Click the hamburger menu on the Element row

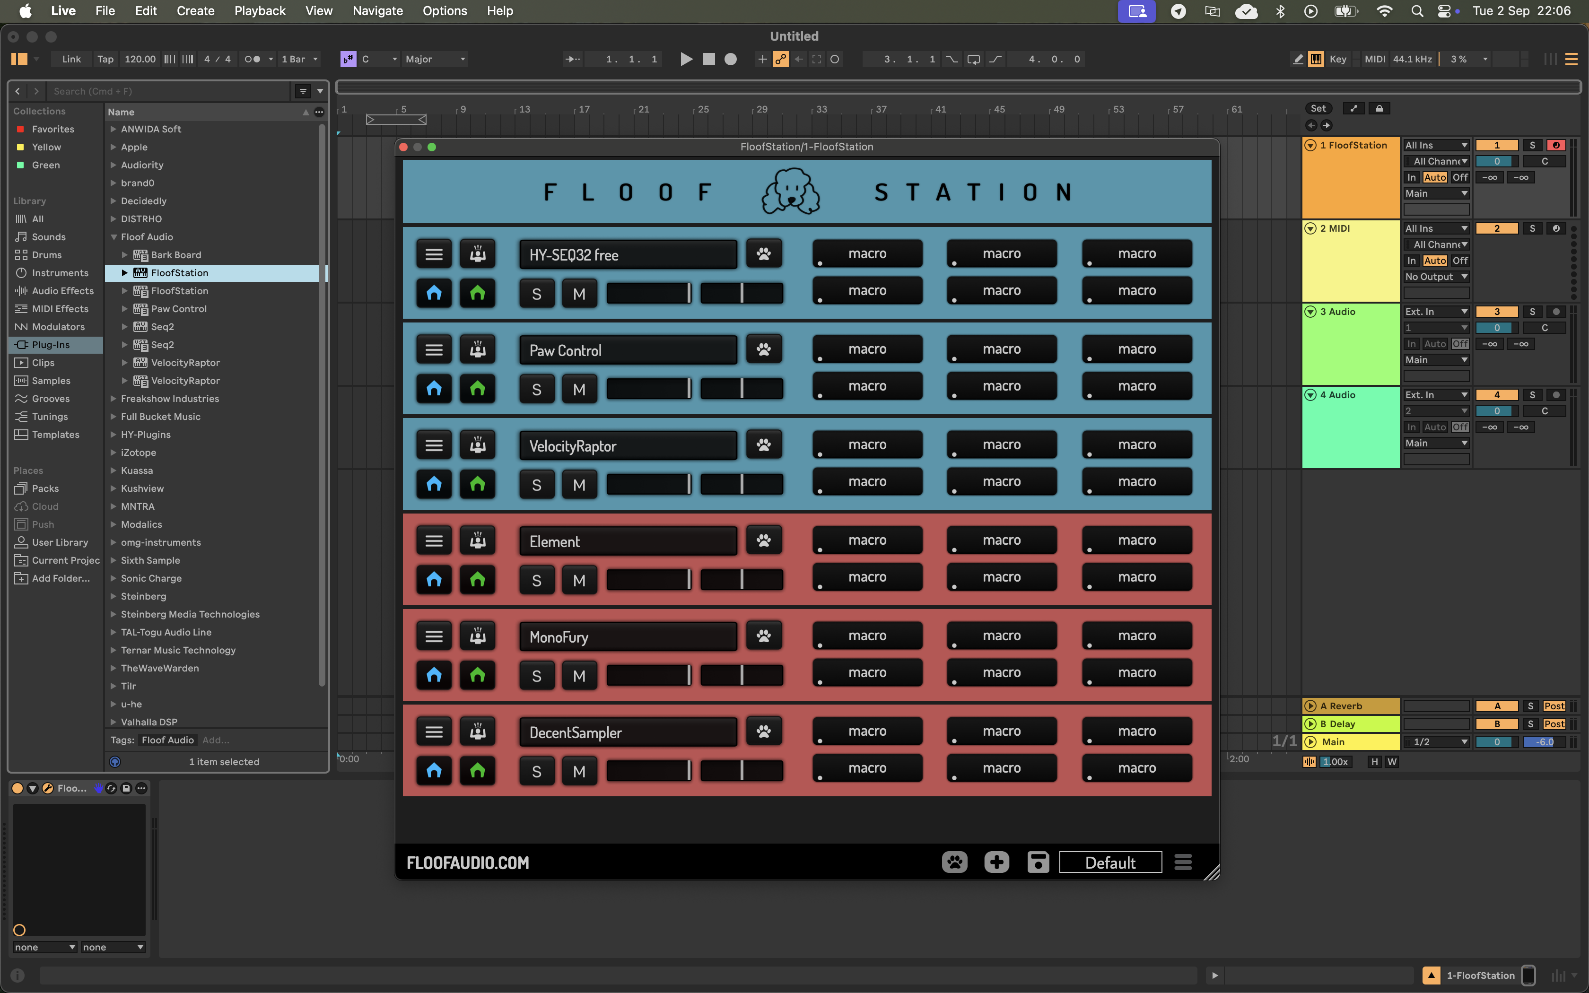click(x=434, y=540)
